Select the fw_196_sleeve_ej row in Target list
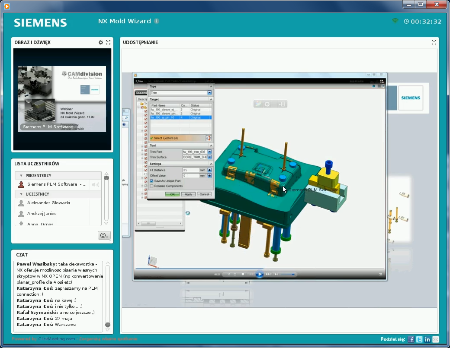This screenshot has height=348, width=450. [181, 110]
